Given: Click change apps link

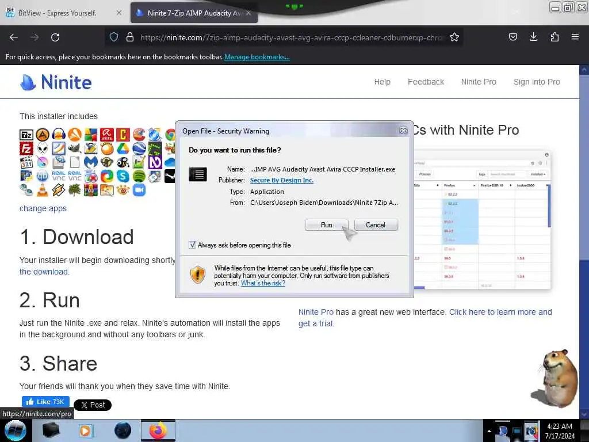Looking at the screenshot, I should pyautogui.click(x=43, y=208).
